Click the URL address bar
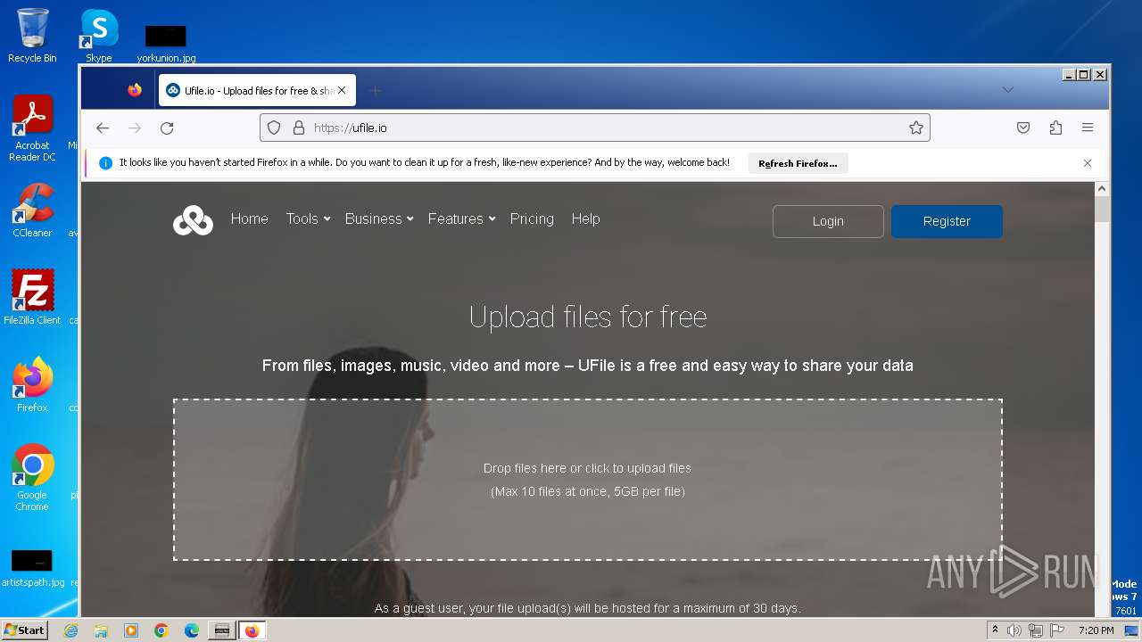 click(595, 128)
